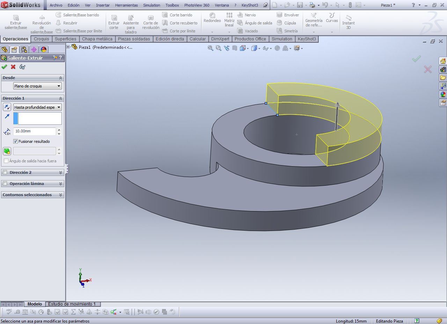Viewport: 447px width, 324px height.
Task: Click Saliente/Base por límite button
Action: [79, 31]
